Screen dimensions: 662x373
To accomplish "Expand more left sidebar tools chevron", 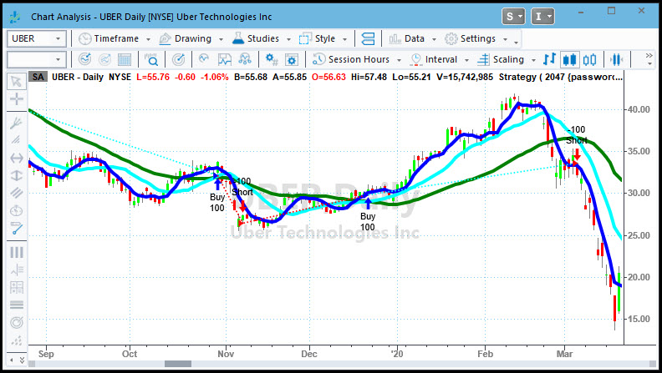I will coord(22,360).
